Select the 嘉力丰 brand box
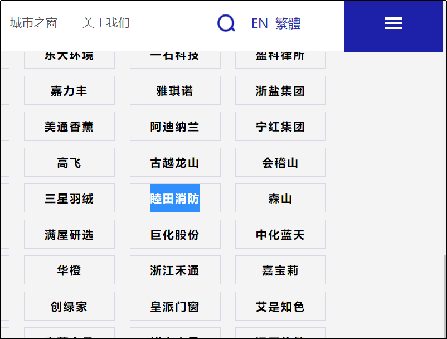The height and width of the screenshot is (339, 447). (69, 90)
